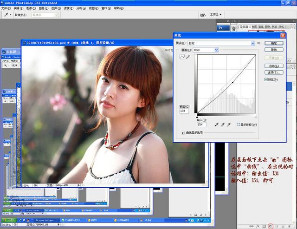This screenshot has width=297, height=229.
Task: Click the document icon in the PSD title bar
Action: [x=24, y=43]
